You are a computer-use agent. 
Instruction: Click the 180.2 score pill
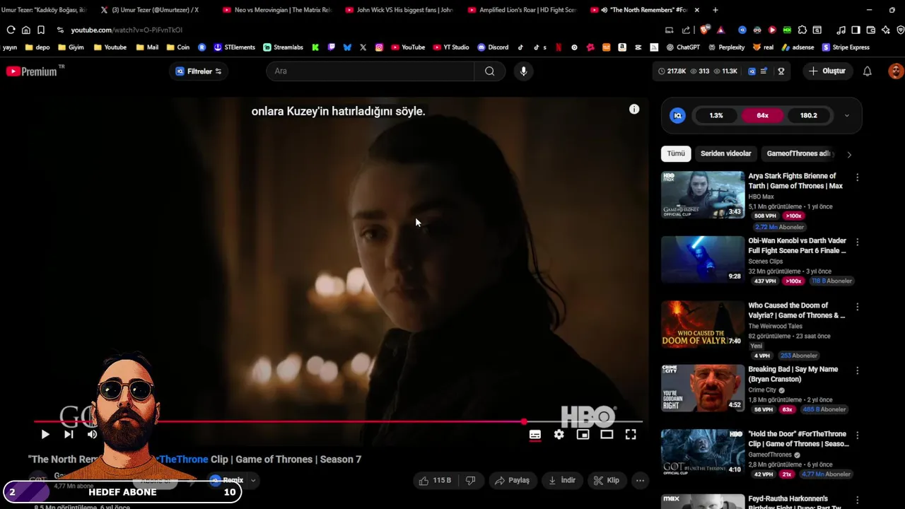[808, 115]
